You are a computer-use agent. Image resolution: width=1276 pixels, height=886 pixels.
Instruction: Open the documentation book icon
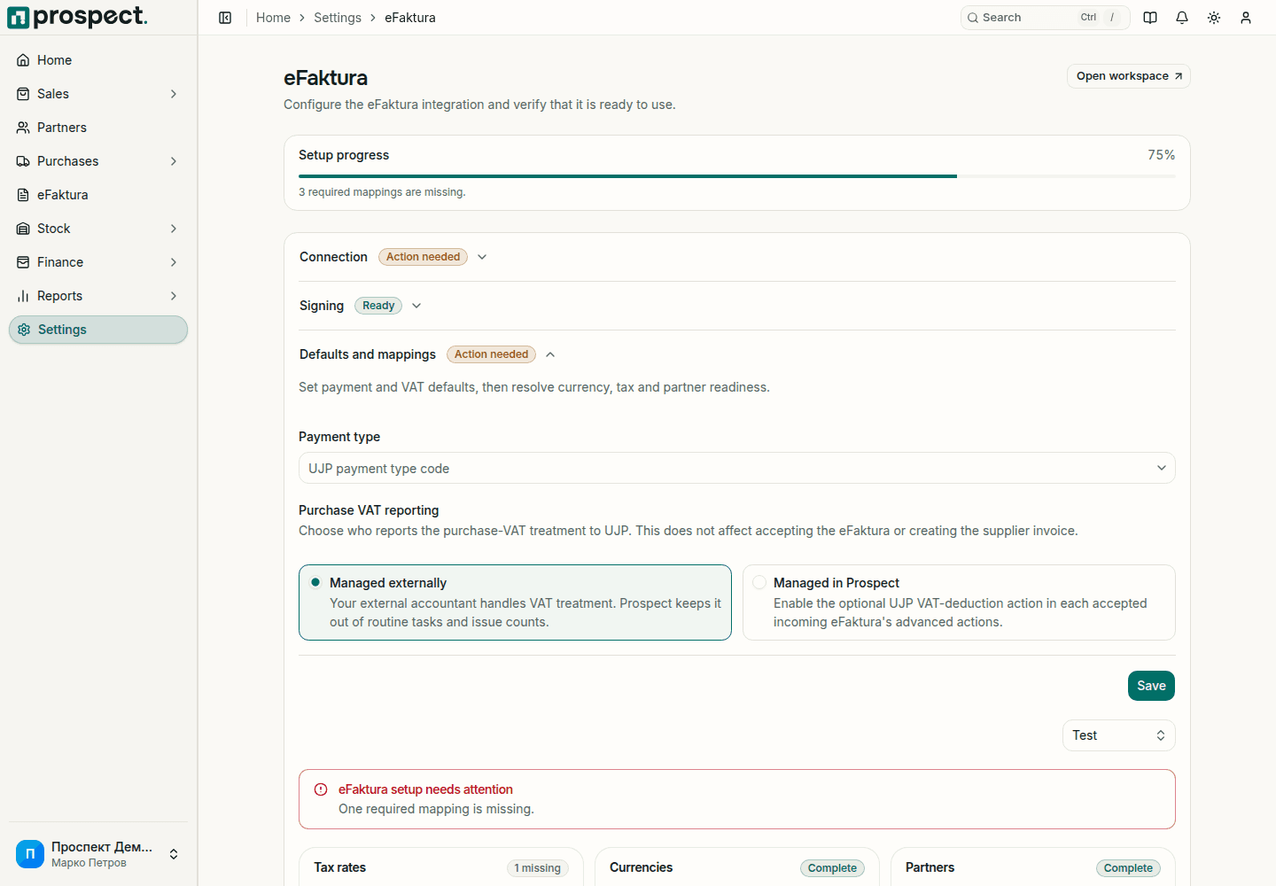[x=1150, y=18]
